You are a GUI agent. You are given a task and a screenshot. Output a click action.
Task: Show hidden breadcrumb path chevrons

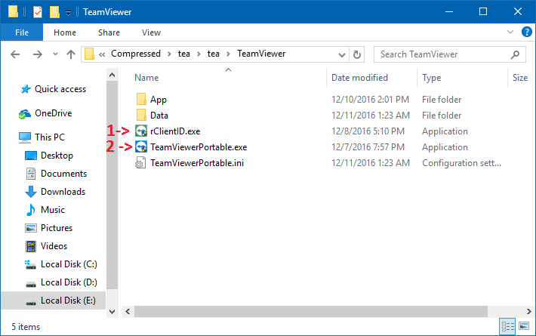102,54
